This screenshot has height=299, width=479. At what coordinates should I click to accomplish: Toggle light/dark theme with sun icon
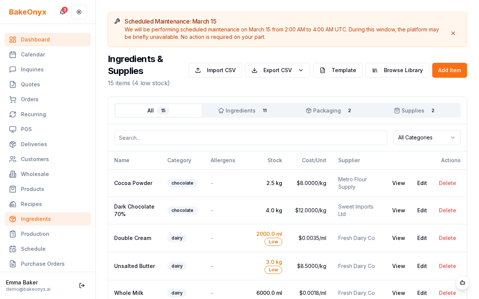(x=79, y=12)
